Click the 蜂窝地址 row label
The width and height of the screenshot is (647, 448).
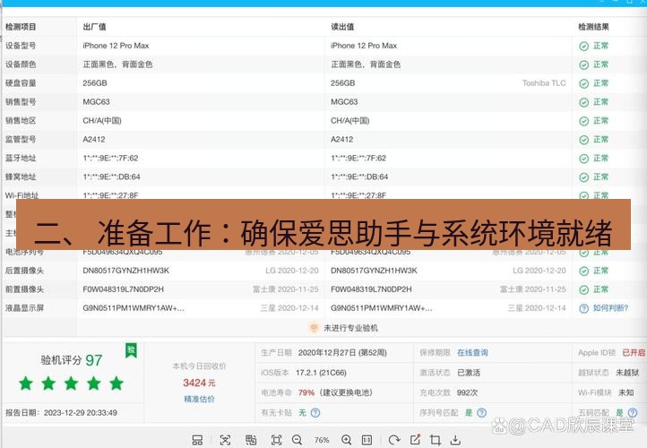(21, 177)
